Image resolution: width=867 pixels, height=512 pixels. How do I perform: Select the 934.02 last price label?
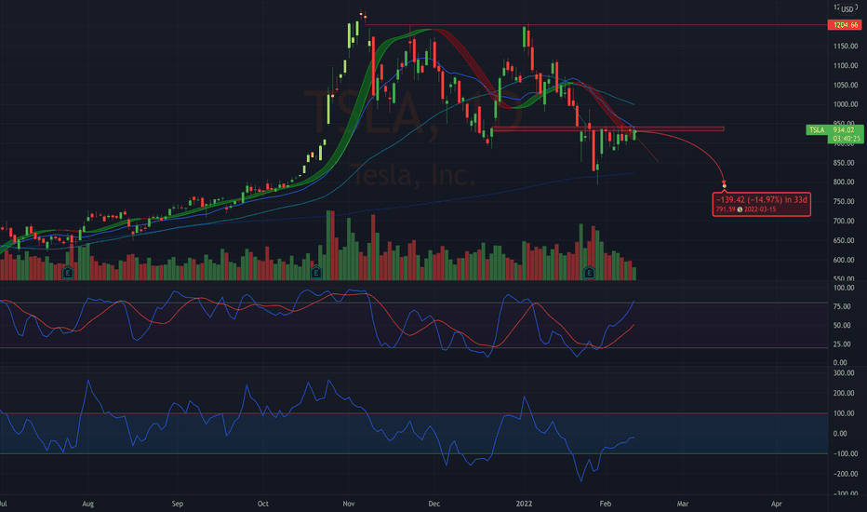(845, 130)
